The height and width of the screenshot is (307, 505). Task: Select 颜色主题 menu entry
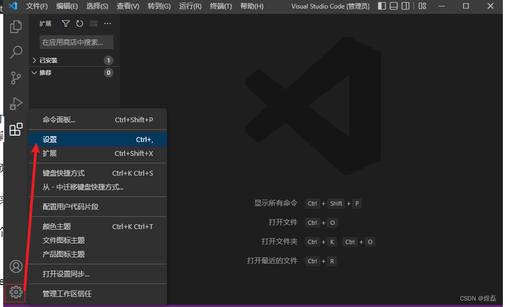(x=98, y=226)
